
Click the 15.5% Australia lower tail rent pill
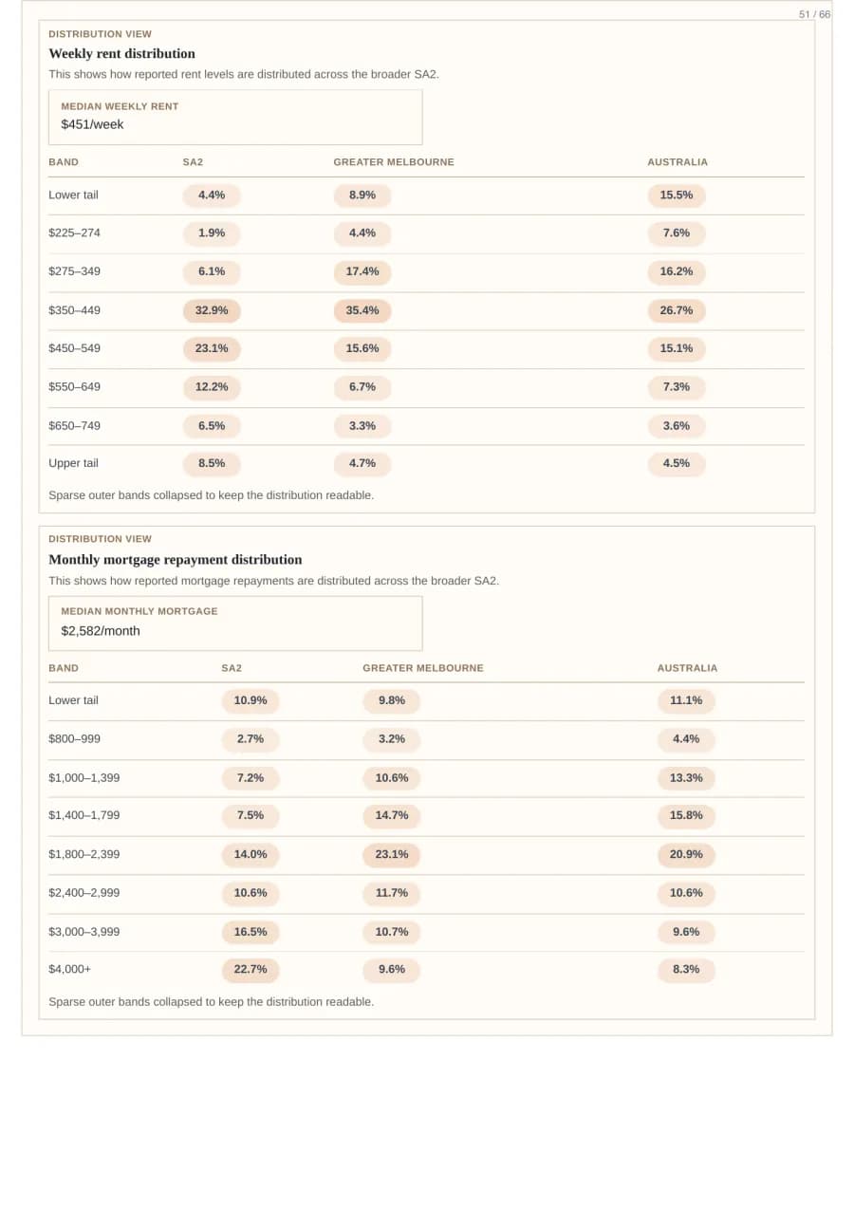click(677, 195)
